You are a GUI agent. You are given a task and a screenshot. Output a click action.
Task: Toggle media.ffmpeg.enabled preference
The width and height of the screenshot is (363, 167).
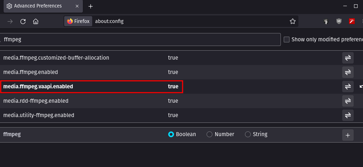click(x=348, y=72)
